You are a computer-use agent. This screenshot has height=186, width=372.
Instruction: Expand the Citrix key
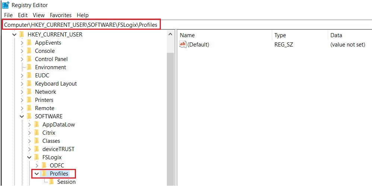point(29,133)
